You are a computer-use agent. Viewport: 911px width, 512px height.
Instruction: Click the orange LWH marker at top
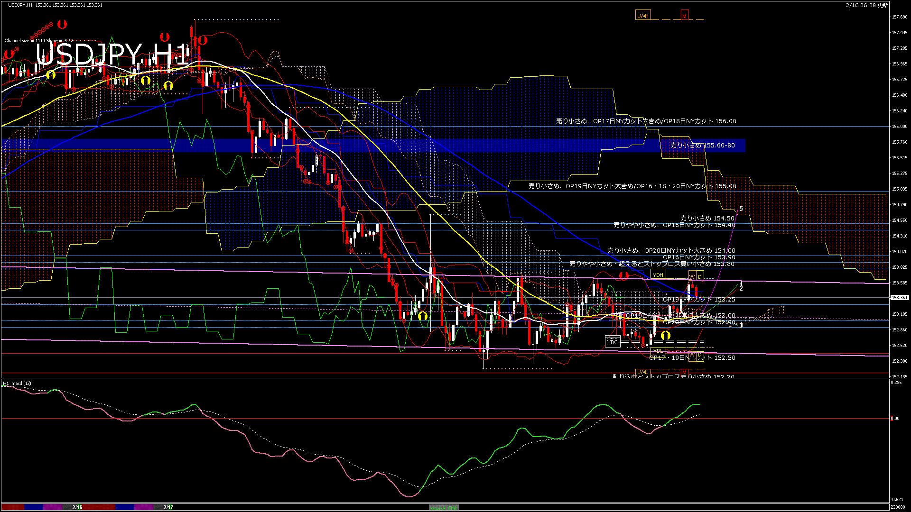[643, 16]
